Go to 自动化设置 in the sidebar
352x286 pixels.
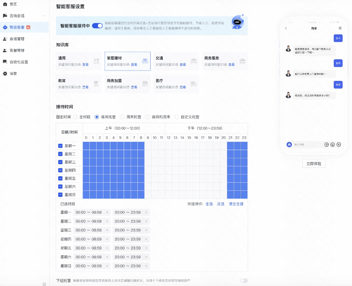19,62
